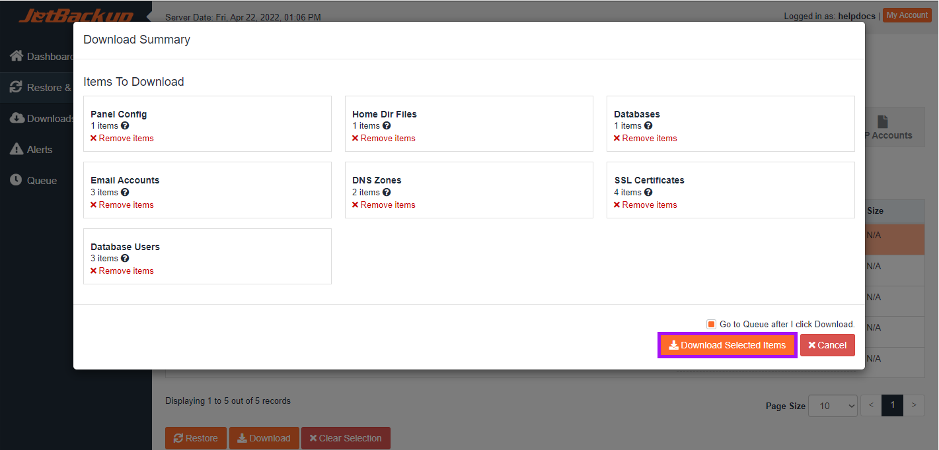Click the Download button below the table

point(264,438)
